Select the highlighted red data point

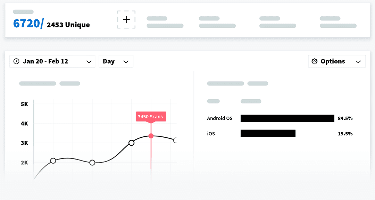click(151, 136)
